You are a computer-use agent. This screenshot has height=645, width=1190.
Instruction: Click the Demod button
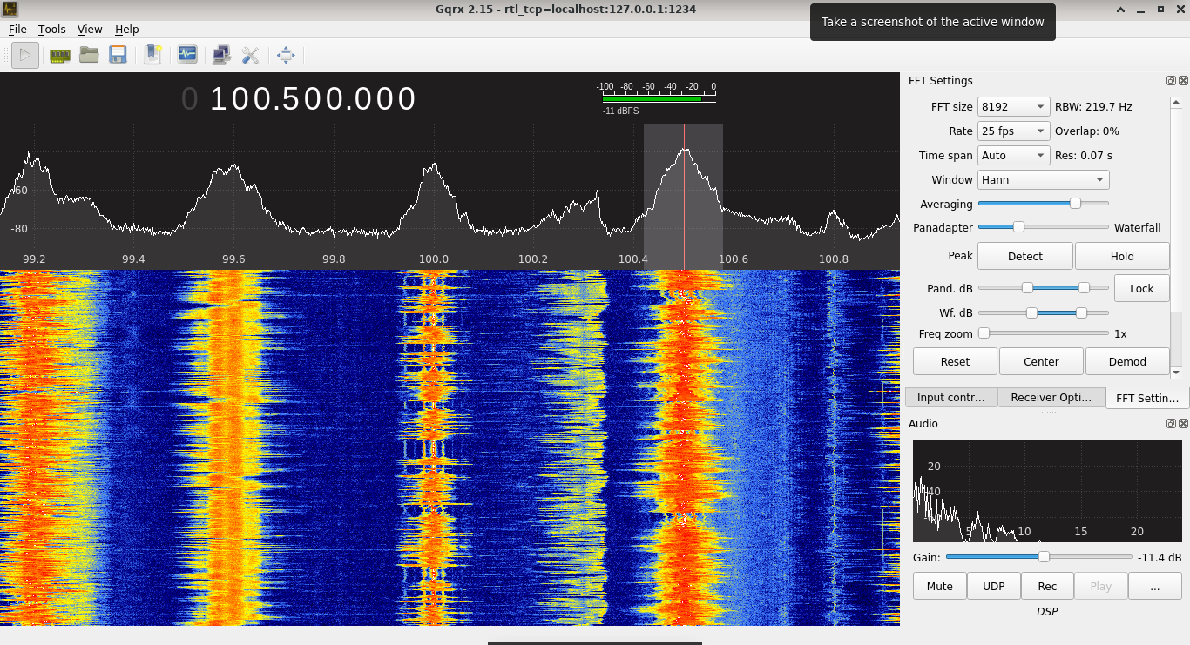click(1126, 361)
